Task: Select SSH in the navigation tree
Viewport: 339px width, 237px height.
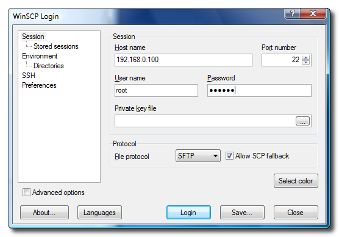Action: [28, 76]
